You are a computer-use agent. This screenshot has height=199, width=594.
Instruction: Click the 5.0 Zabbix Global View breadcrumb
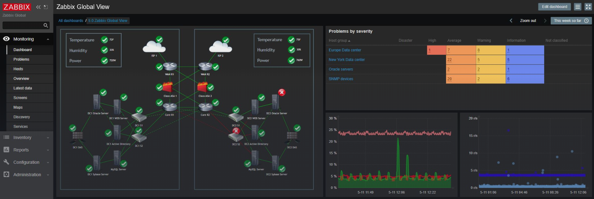[108, 21]
